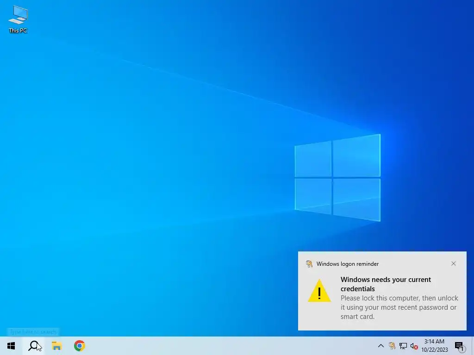Show hidden tray icons chevron
This screenshot has height=355, width=474.
point(381,346)
